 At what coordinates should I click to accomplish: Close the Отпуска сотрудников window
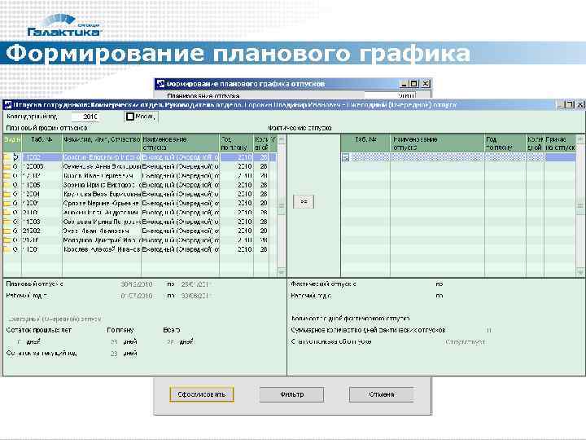click(x=579, y=105)
